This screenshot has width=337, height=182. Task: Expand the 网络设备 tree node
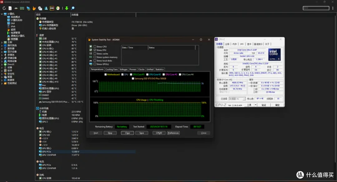pos(2,61)
